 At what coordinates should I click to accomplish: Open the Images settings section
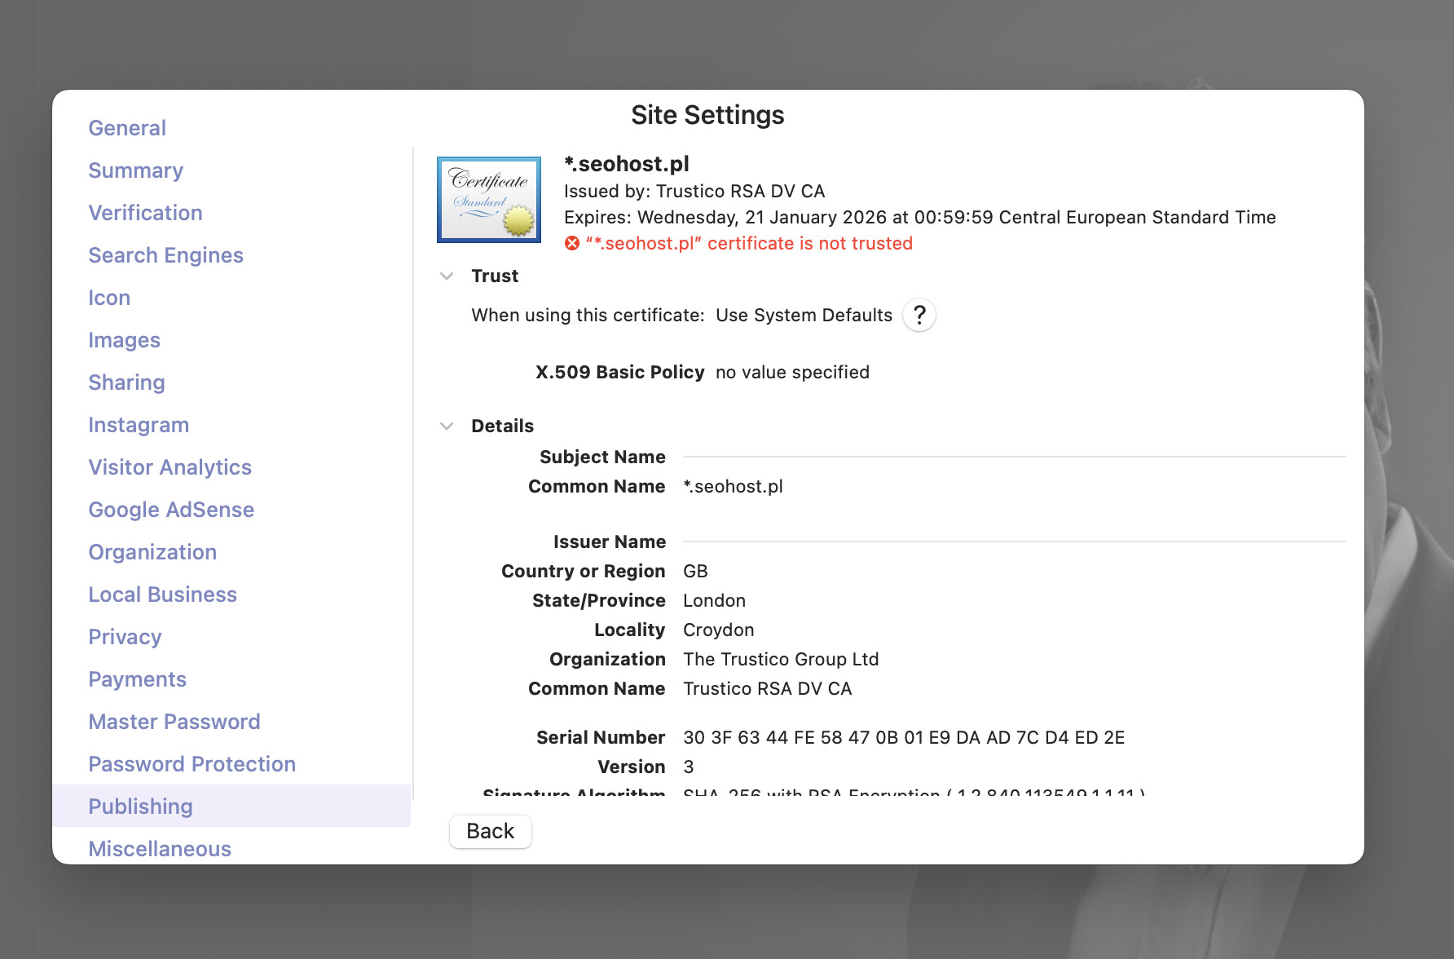point(124,340)
